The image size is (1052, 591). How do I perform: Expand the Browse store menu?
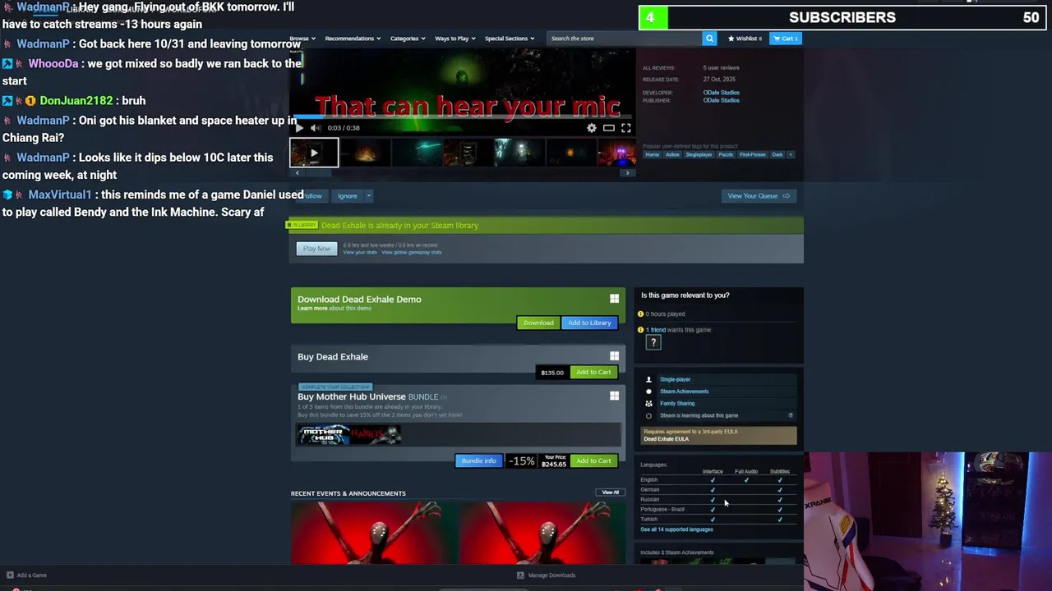[x=302, y=39]
